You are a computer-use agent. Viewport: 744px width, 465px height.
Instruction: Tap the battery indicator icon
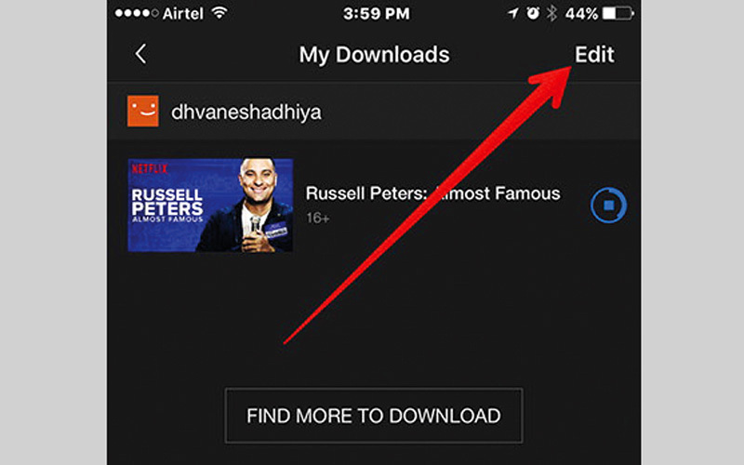click(618, 13)
